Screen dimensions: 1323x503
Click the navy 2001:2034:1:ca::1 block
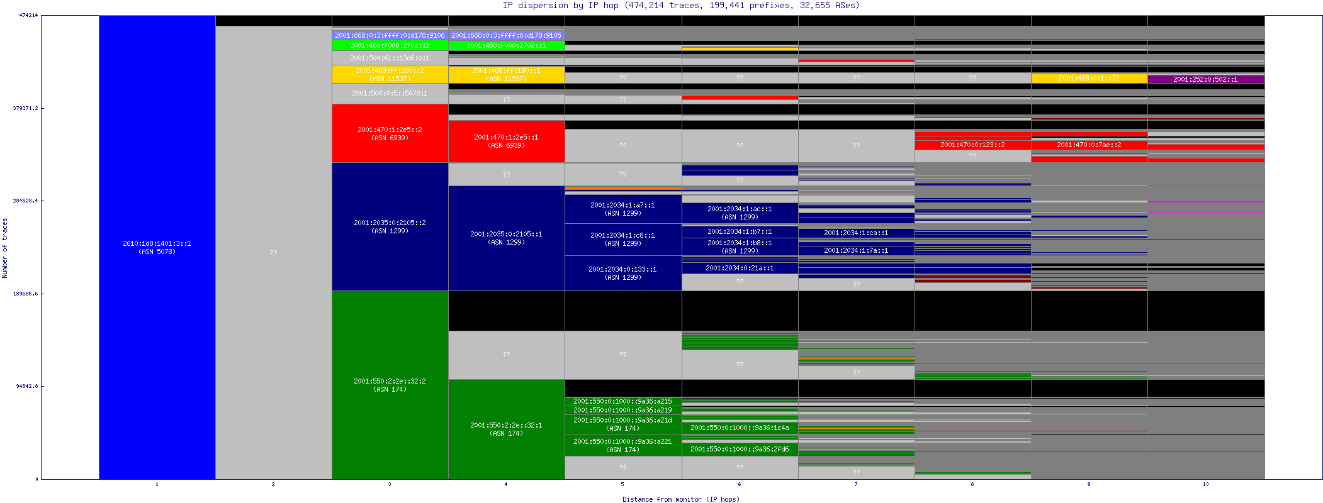(x=856, y=233)
